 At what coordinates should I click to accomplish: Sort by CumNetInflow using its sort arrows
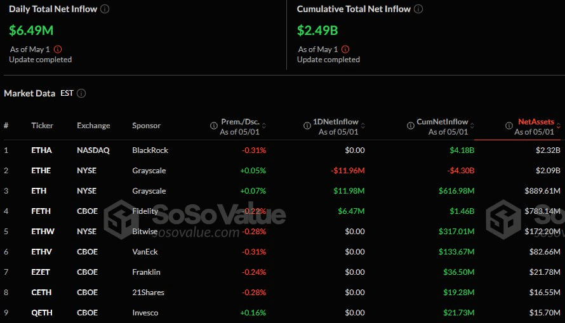pyautogui.click(x=472, y=126)
